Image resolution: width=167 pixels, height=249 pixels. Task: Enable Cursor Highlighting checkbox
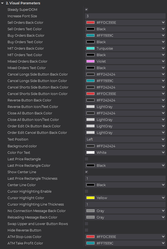tap(86, 191)
